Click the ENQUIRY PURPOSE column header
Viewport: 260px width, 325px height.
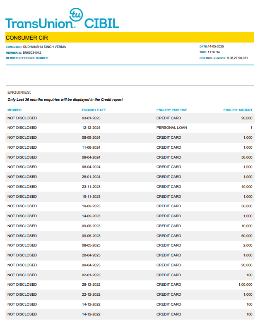coord(172,110)
